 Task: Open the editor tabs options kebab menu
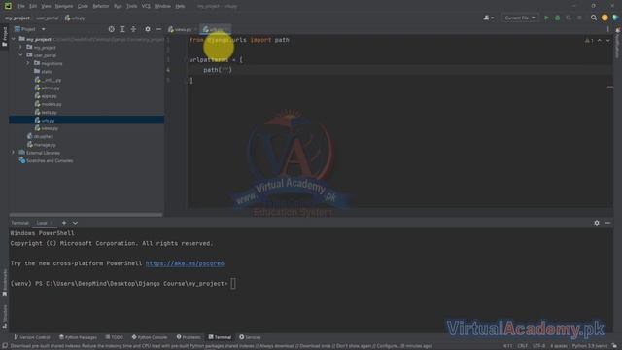[607, 29]
